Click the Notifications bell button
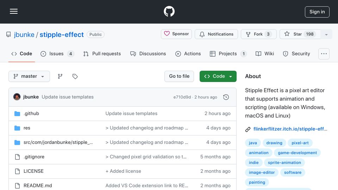Image resolution: width=338 pixels, height=190 pixels. 216,34
